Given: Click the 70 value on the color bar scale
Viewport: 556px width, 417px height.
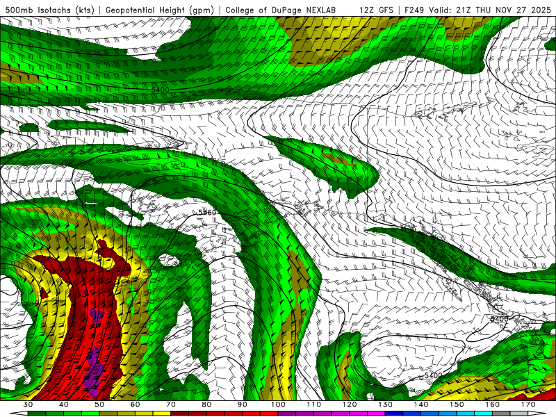Looking at the screenshot, I should coord(171,404).
